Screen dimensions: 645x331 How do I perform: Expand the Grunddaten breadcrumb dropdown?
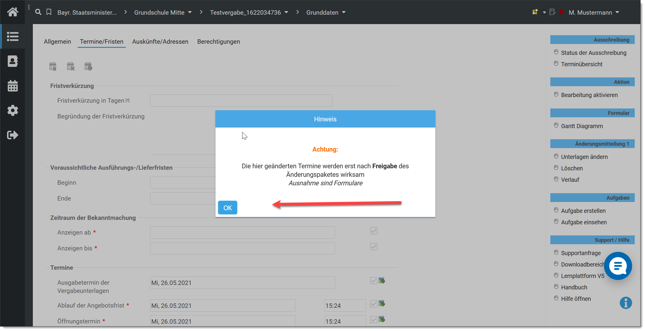coord(344,12)
